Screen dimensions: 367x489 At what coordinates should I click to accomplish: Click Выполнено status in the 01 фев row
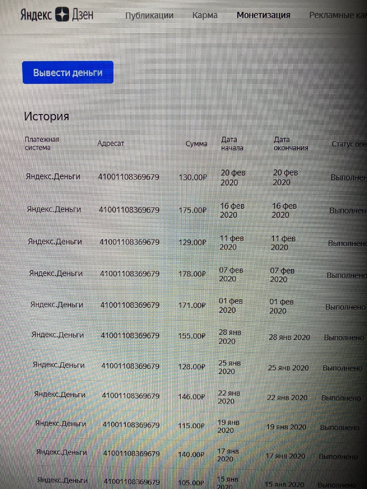click(345, 307)
